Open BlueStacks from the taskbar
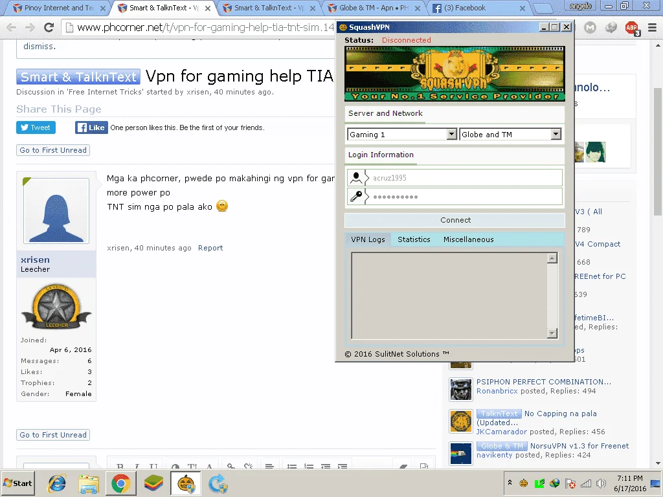Viewport: 663px width, 497px height. click(x=153, y=483)
